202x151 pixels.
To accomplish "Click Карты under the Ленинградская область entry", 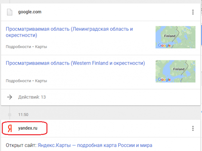I will point(41,47).
